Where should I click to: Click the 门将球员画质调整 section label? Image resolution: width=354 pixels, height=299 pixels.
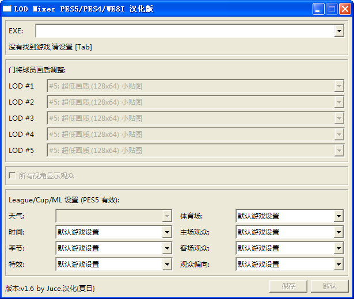37,70
